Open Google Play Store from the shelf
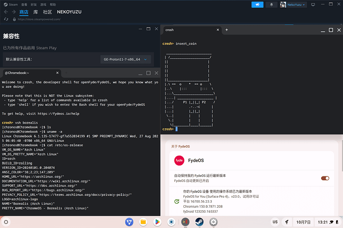Image resolution: width=343 pixels, height=228 pixels. tap(157, 222)
